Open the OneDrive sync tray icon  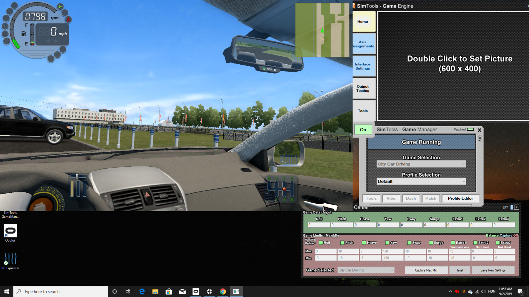(470, 291)
